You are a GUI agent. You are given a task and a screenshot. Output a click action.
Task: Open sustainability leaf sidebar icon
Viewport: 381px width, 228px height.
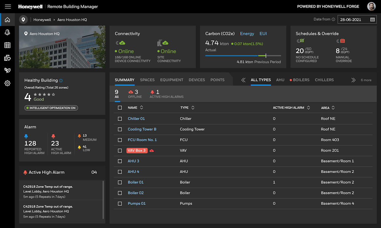7,71
